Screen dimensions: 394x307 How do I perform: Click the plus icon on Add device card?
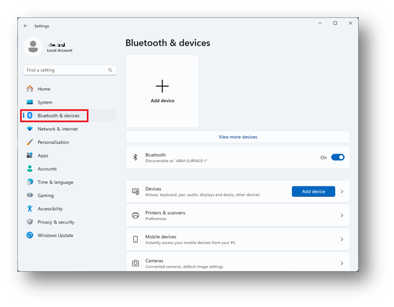pyautogui.click(x=162, y=86)
